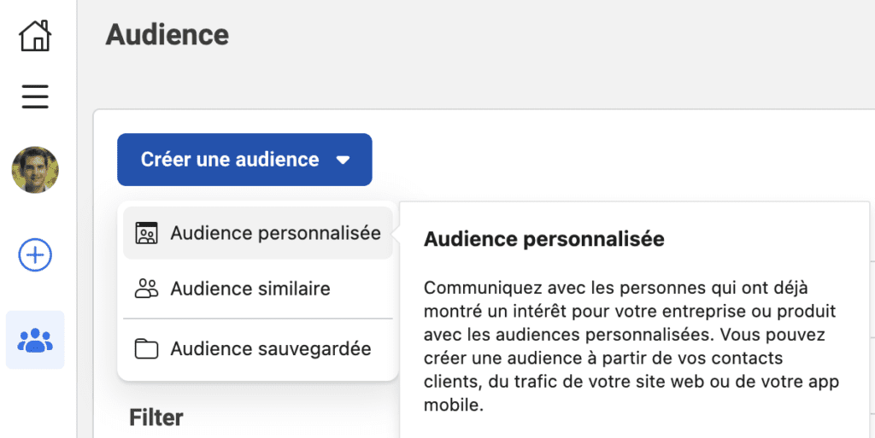
Task: Click the bold Audience personnalisée tooltip heading
Action: [543, 239]
